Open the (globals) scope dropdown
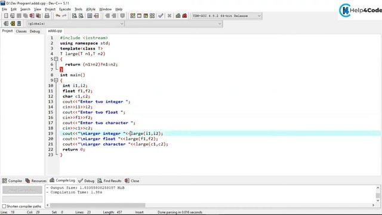 point(76,24)
